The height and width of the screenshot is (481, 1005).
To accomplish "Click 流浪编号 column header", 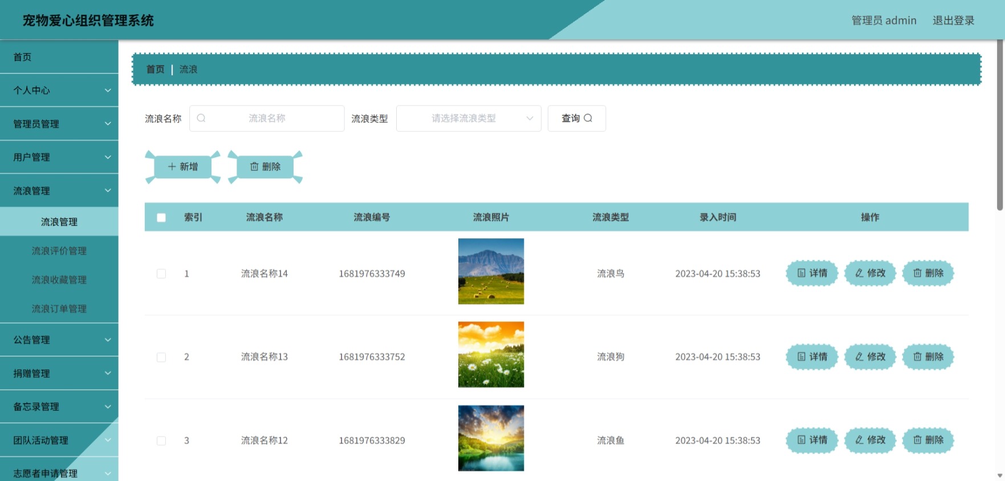I will [372, 217].
